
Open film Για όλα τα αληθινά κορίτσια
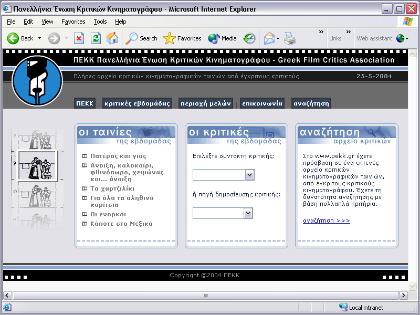122,202
